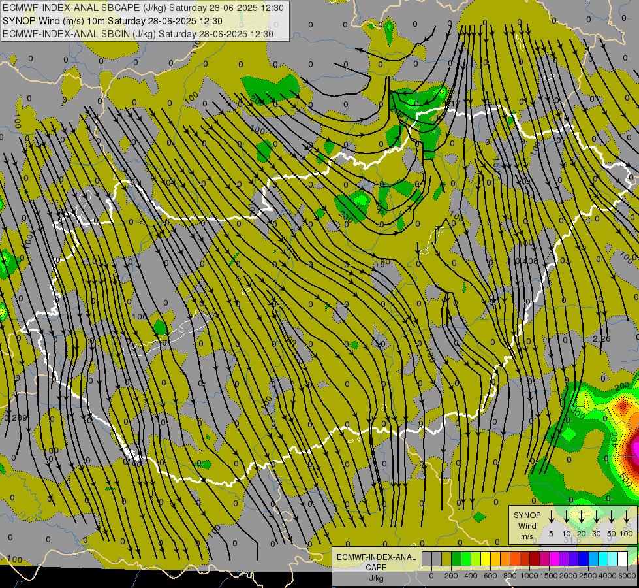The height and width of the screenshot is (588, 639).
Task: Click the CAPE label in bottom legend
Action: tap(376, 568)
